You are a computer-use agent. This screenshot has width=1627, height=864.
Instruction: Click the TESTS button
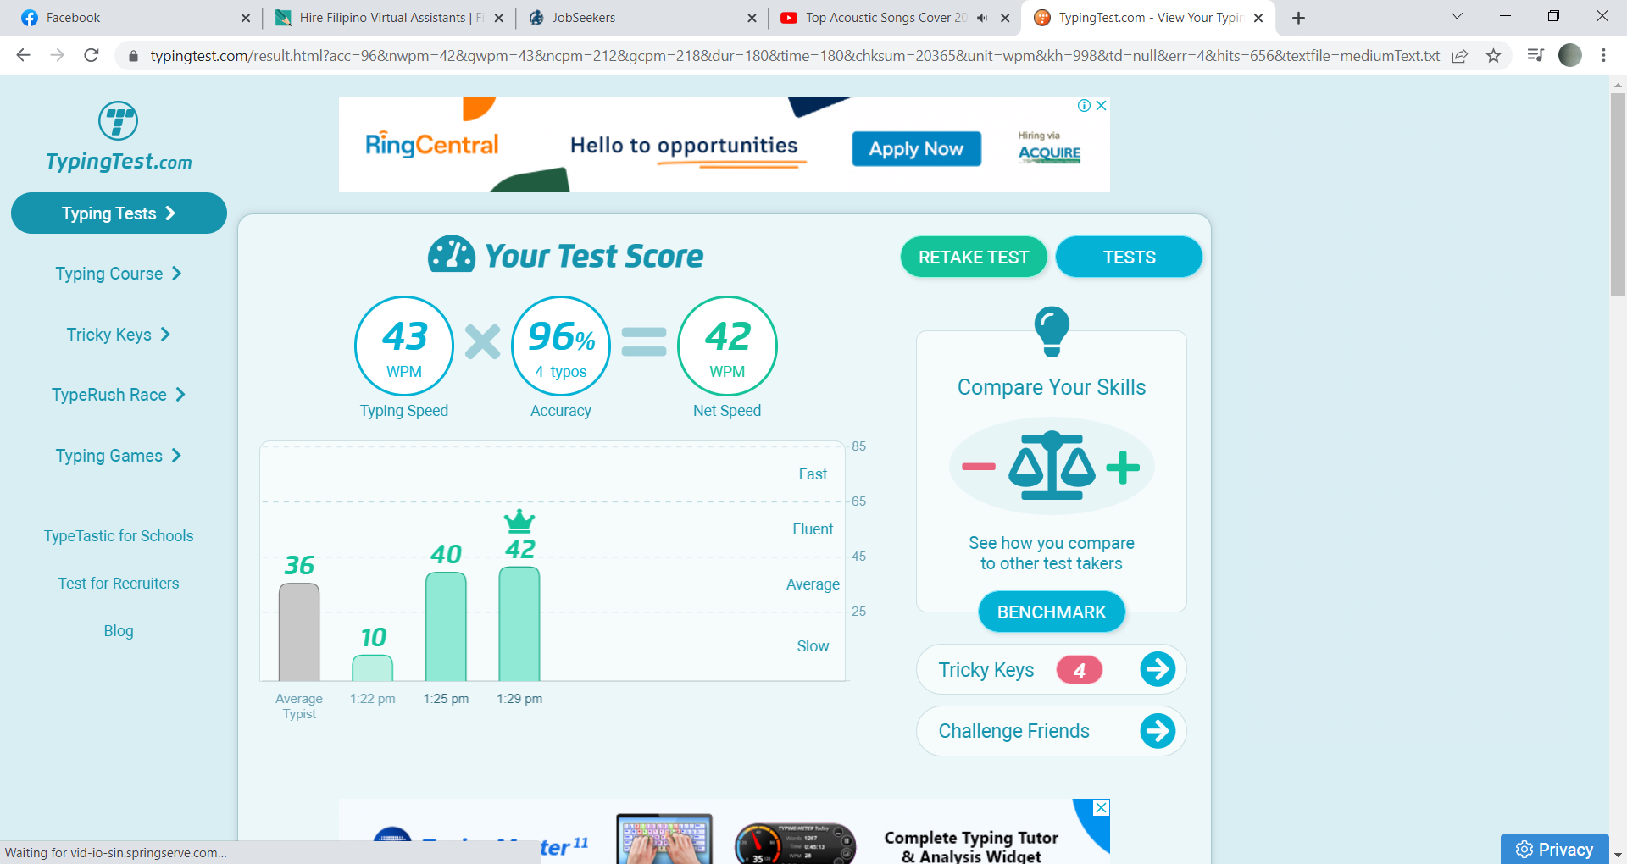pos(1129,257)
